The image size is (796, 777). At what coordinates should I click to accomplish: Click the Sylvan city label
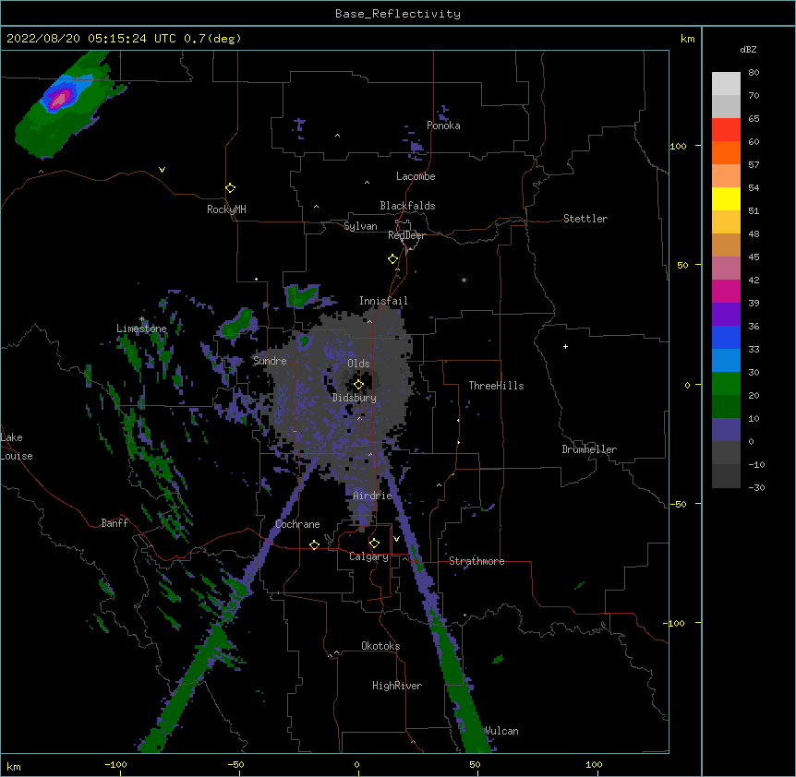360,226
